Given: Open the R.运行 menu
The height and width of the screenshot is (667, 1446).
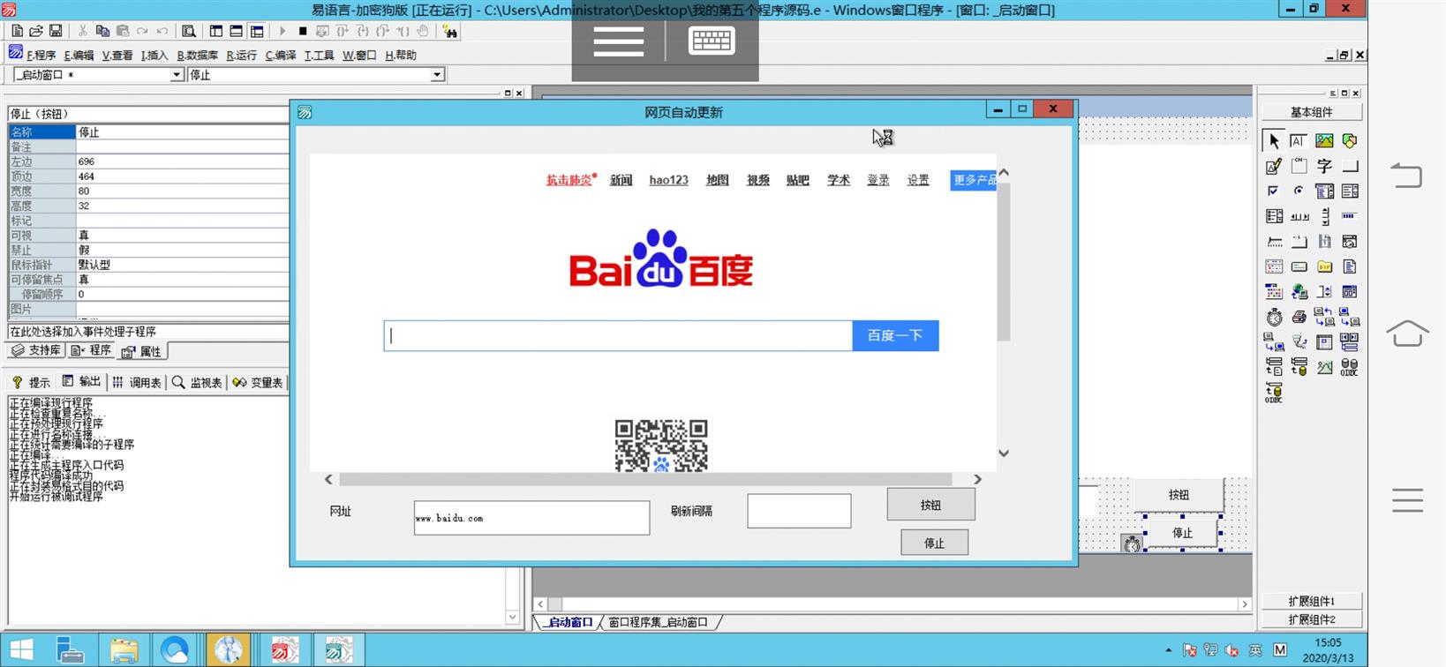Looking at the screenshot, I should [x=241, y=55].
